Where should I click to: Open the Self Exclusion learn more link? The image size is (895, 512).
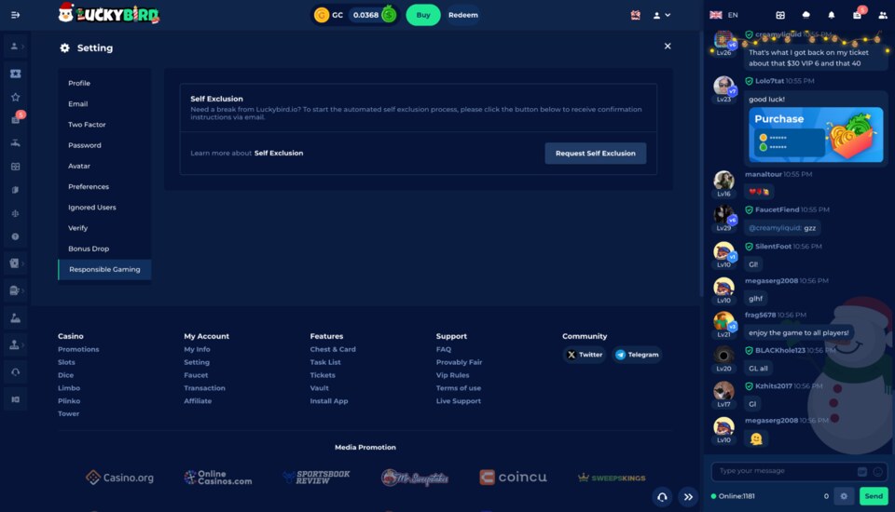[x=279, y=153]
